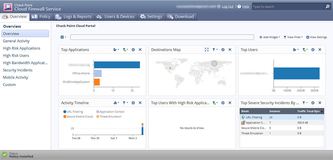Open settings of Top Users With High Risk widget
Image resolution: width=333 pixels, height=160 pixels.
pyautogui.click(x=223, y=103)
